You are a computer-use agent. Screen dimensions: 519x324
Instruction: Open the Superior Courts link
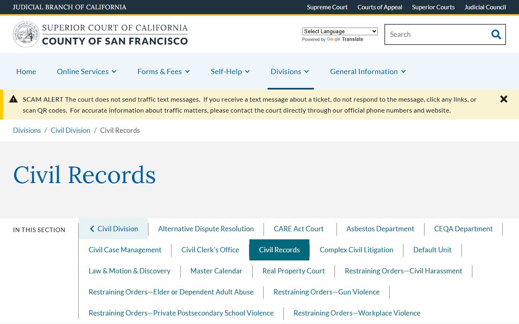pyautogui.click(x=433, y=7)
